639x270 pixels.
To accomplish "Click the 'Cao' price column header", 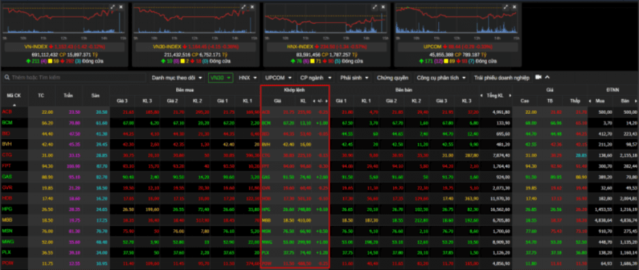I will coord(524,101).
